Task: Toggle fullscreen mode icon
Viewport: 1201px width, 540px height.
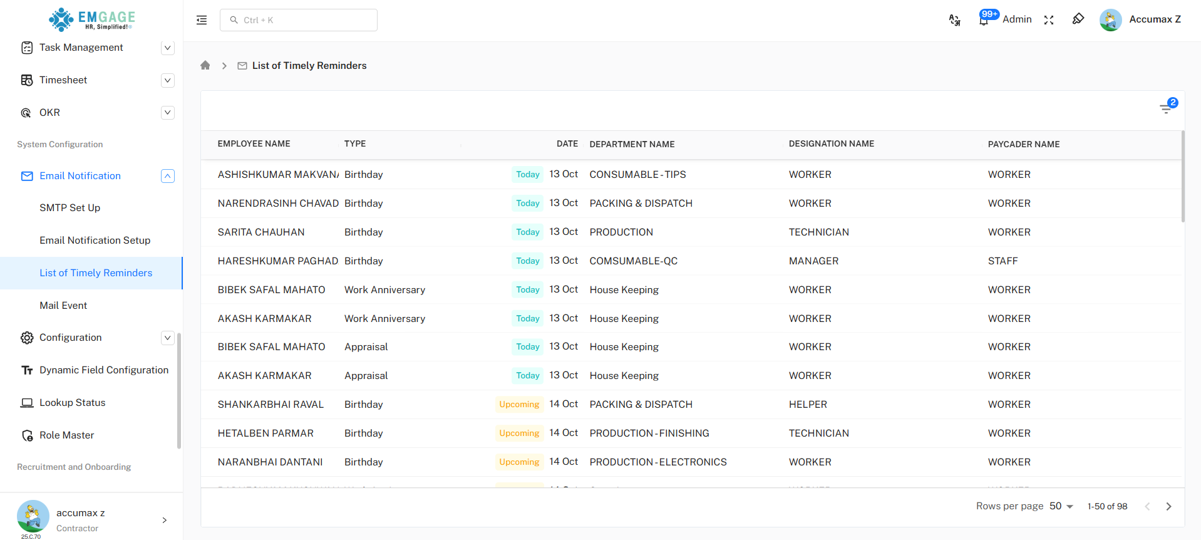Action: [x=1049, y=20]
